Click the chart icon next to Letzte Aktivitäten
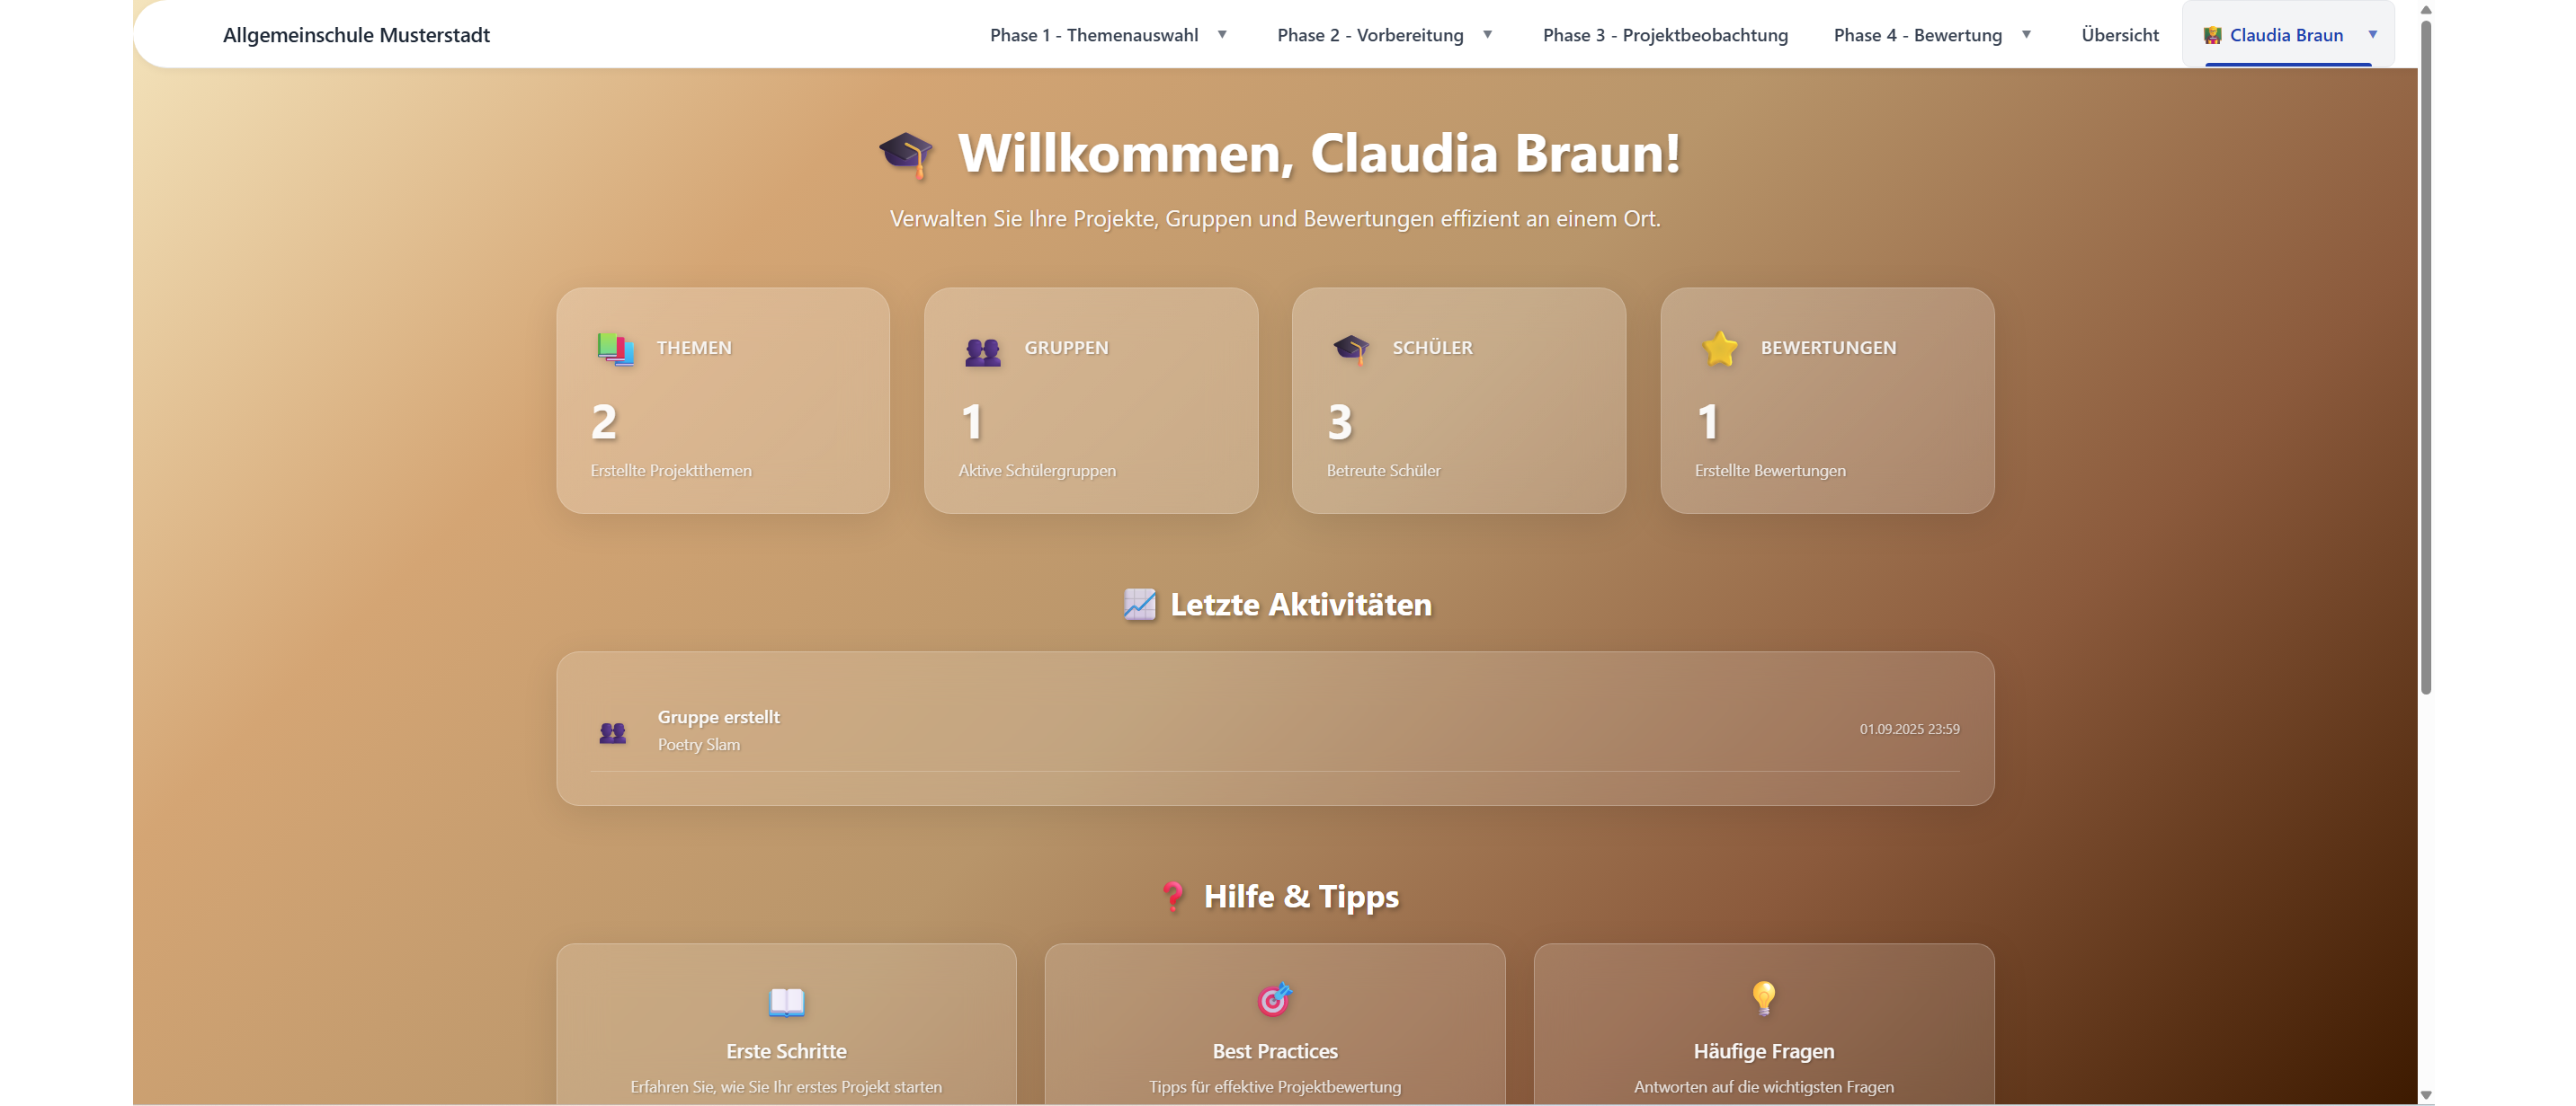Viewport: 2576px width, 1106px height. tap(1137, 604)
